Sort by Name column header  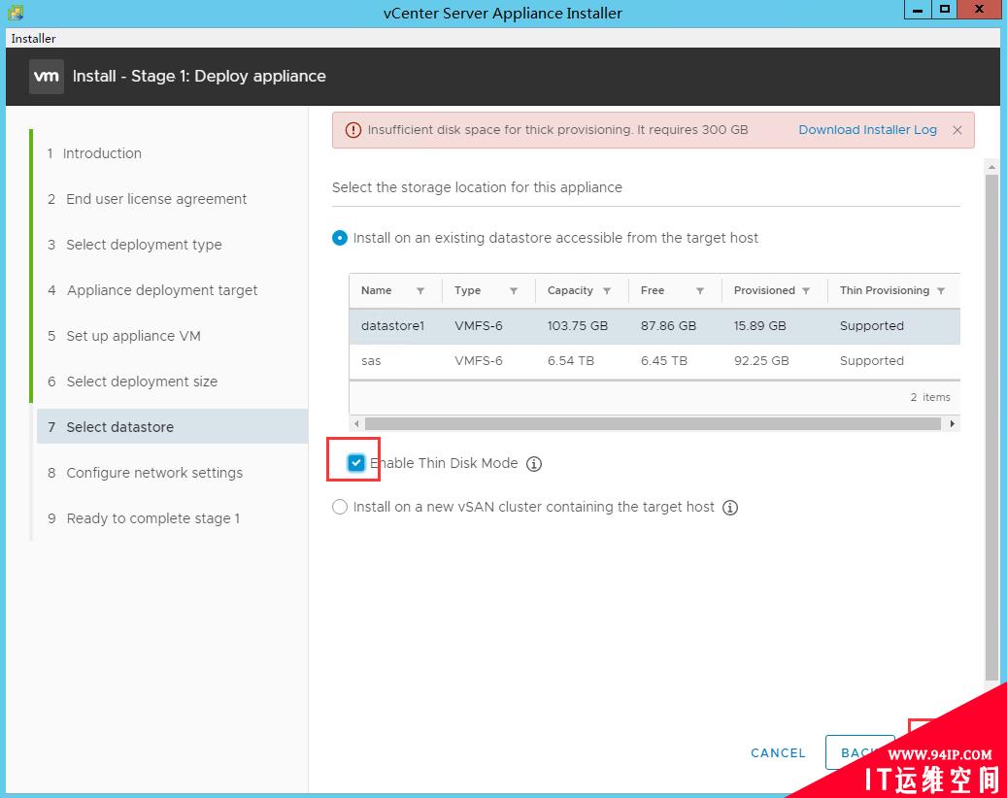click(x=377, y=291)
